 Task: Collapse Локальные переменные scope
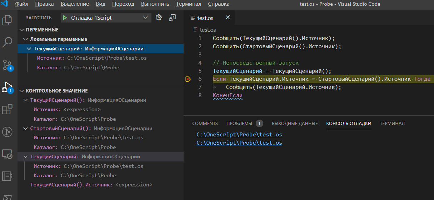pos(25,39)
